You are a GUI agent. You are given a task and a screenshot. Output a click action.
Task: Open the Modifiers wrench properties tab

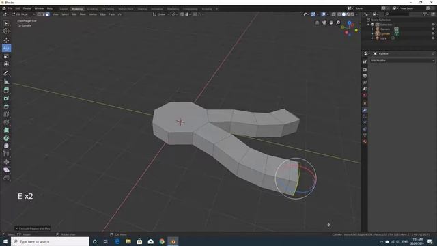tap(365, 110)
